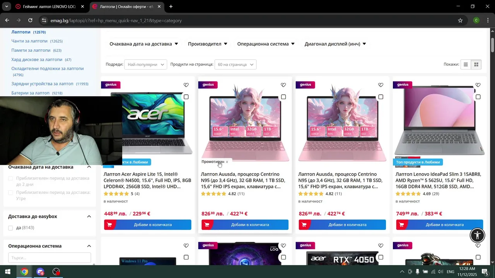
Task: Add promoted Auusda laptop to cart
Action: [245, 225]
